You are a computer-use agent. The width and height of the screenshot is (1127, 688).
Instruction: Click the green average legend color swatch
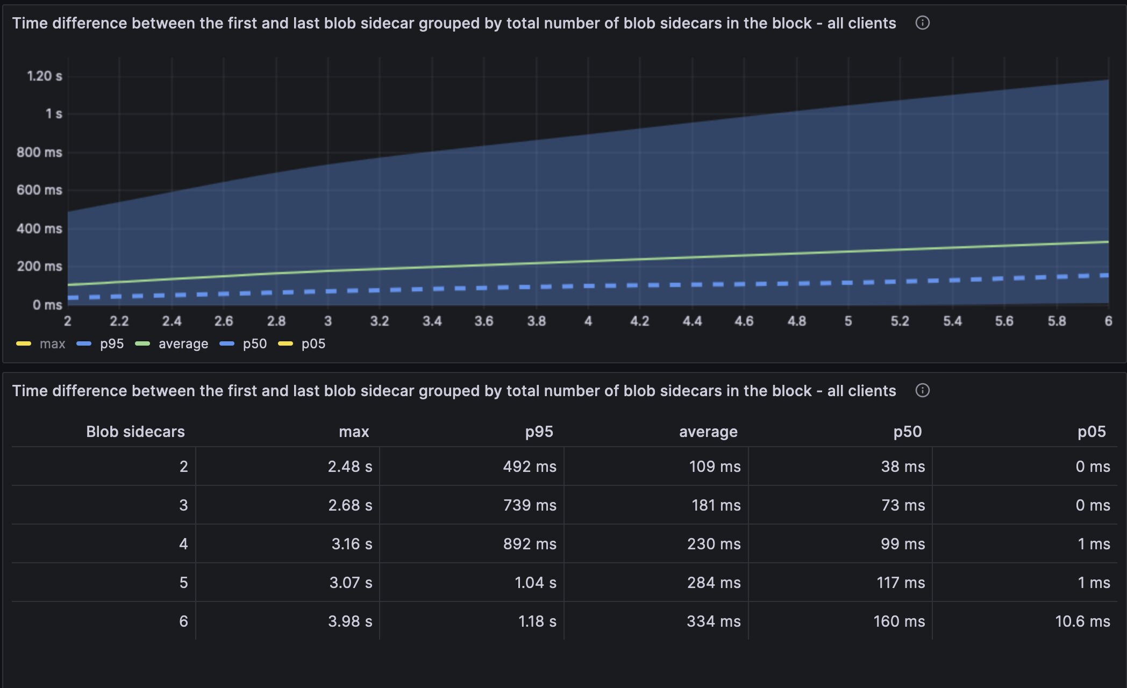pyautogui.click(x=142, y=344)
